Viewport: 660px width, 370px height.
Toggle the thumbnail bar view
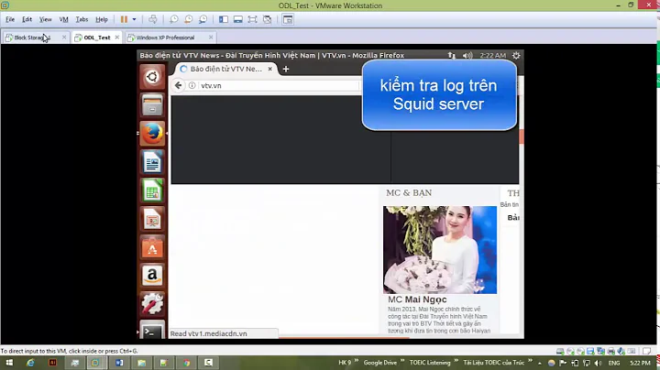point(237,19)
